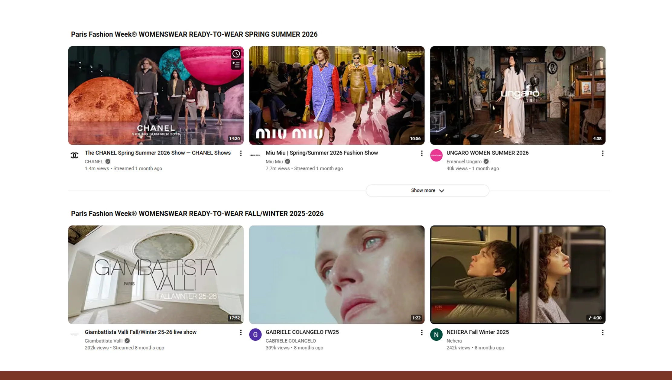This screenshot has width=672, height=380.
Task: Open the three-dot menu for UNGARO WOMEN SUMMER 2026
Action: point(602,153)
